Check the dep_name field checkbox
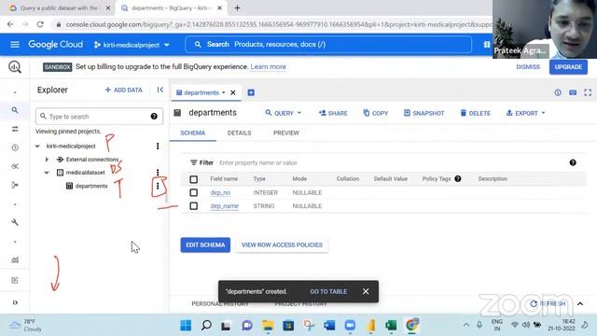Screen dimensions: 597x336 point(193,206)
